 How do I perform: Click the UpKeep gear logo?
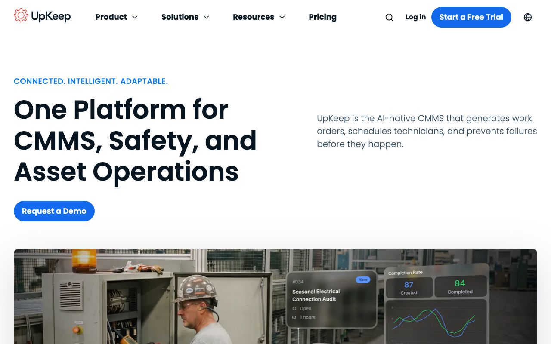(21, 15)
